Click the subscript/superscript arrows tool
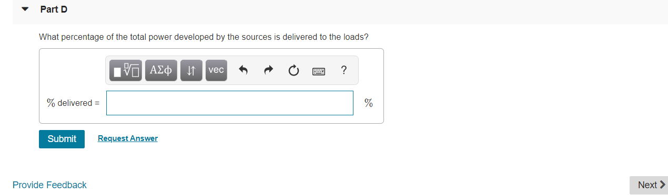This screenshot has height=195, width=668. click(x=191, y=70)
